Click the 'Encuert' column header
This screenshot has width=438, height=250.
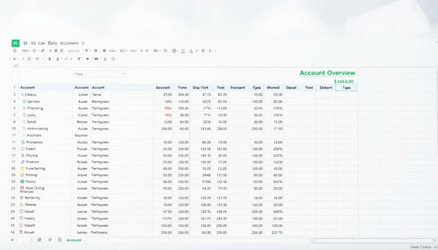(238, 88)
